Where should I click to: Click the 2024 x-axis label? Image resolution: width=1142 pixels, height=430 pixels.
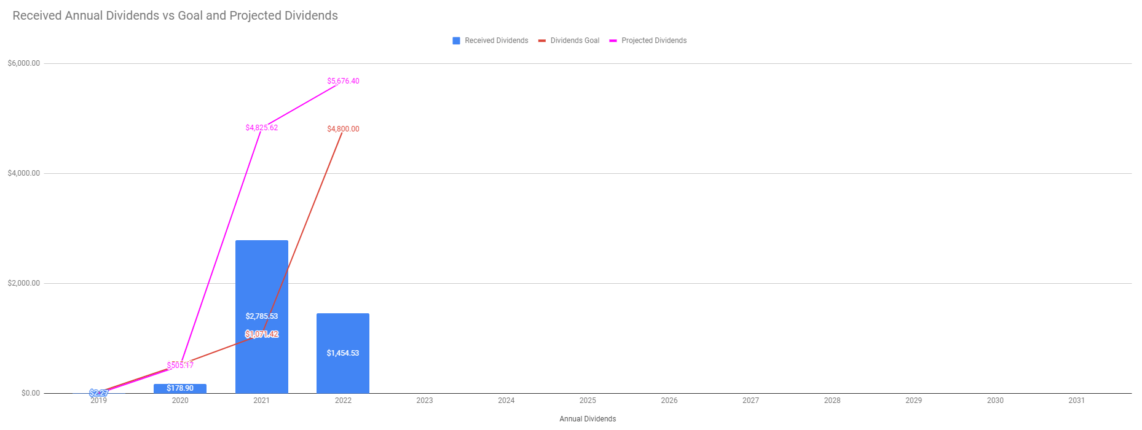pyautogui.click(x=506, y=401)
